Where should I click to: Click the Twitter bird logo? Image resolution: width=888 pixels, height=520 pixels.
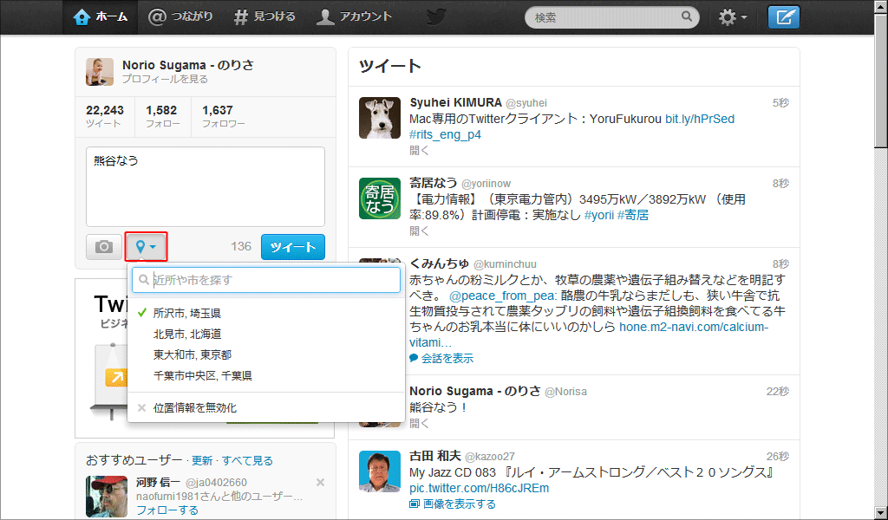436,17
